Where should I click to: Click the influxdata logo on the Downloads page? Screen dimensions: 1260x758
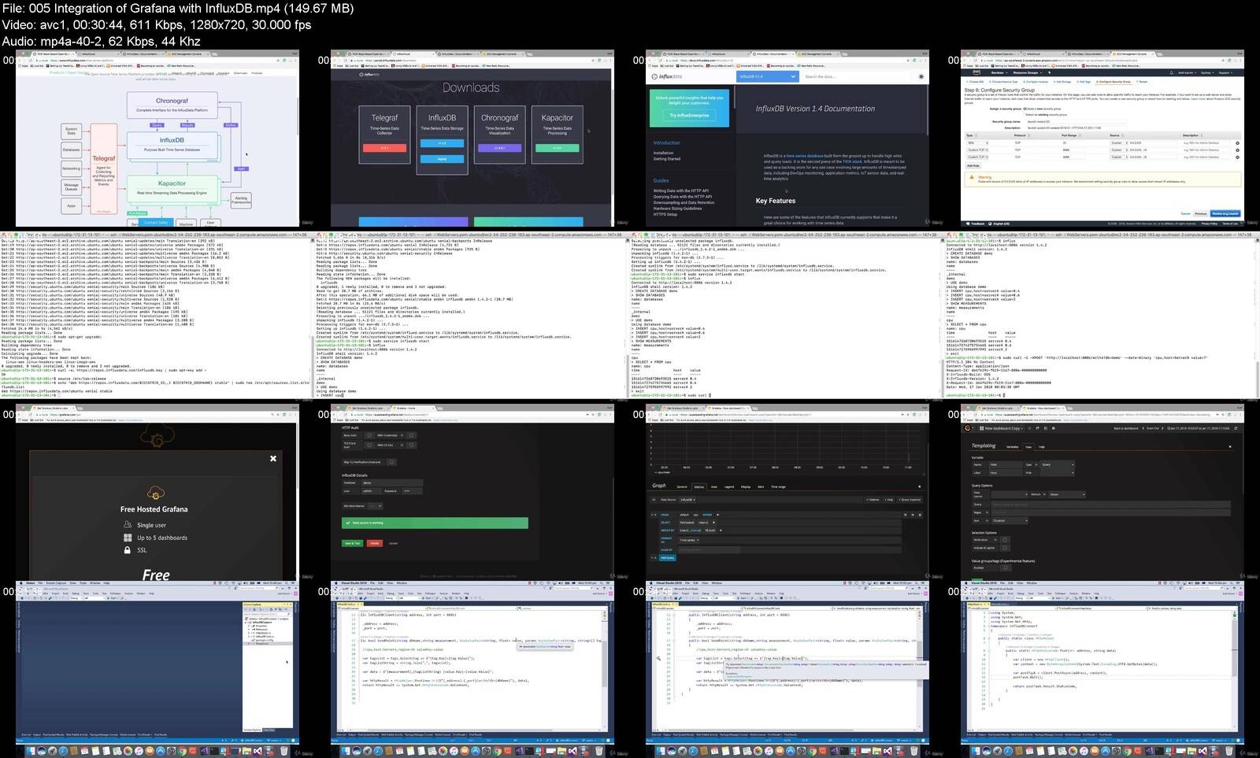(371, 75)
